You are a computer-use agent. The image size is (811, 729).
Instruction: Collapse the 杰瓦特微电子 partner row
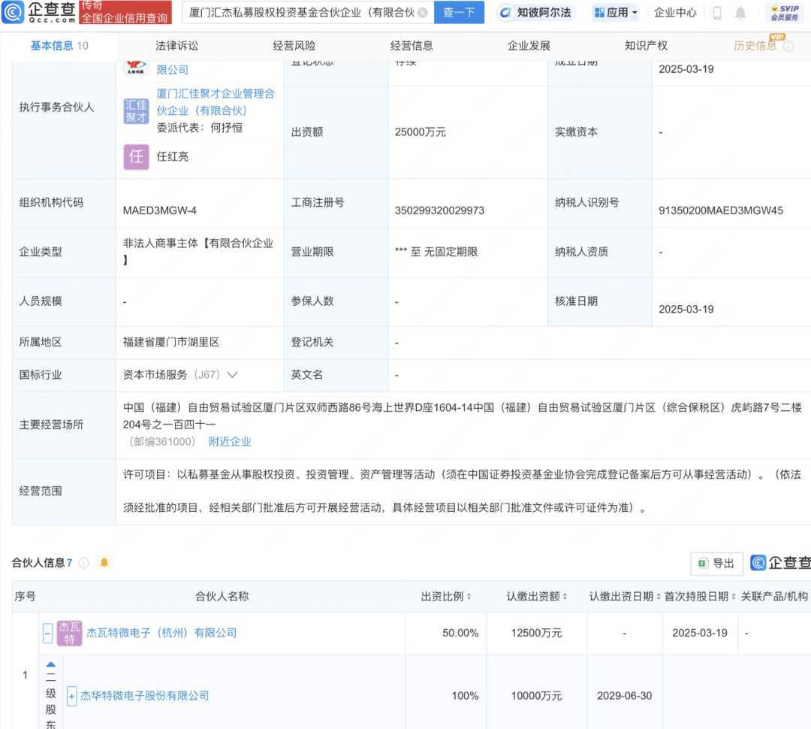tap(47, 634)
